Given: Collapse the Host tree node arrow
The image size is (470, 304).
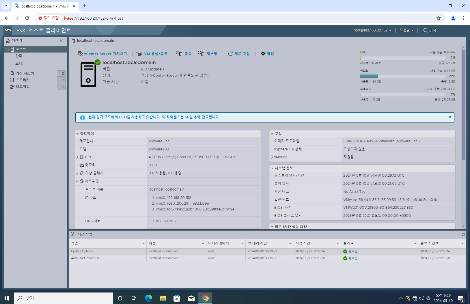Looking at the screenshot, I should pyautogui.click(x=8, y=49).
